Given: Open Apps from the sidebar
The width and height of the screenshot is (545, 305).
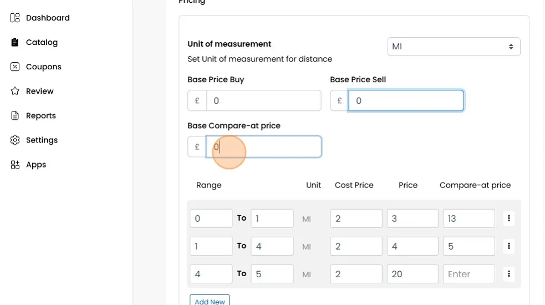Looking at the screenshot, I should [36, 165].
